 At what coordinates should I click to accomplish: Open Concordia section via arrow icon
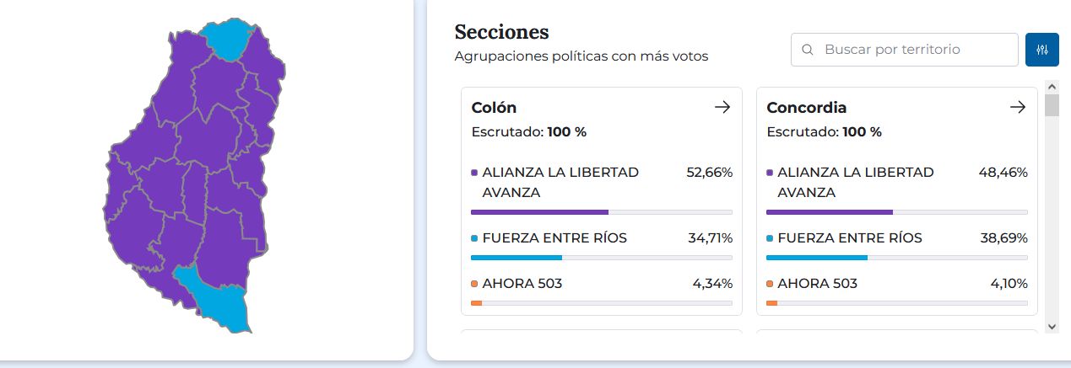tap(1017, 107)
